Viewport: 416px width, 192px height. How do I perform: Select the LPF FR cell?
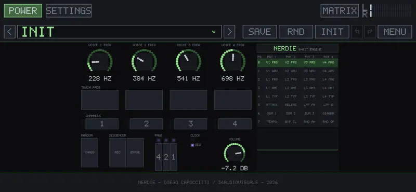[309, 105]
